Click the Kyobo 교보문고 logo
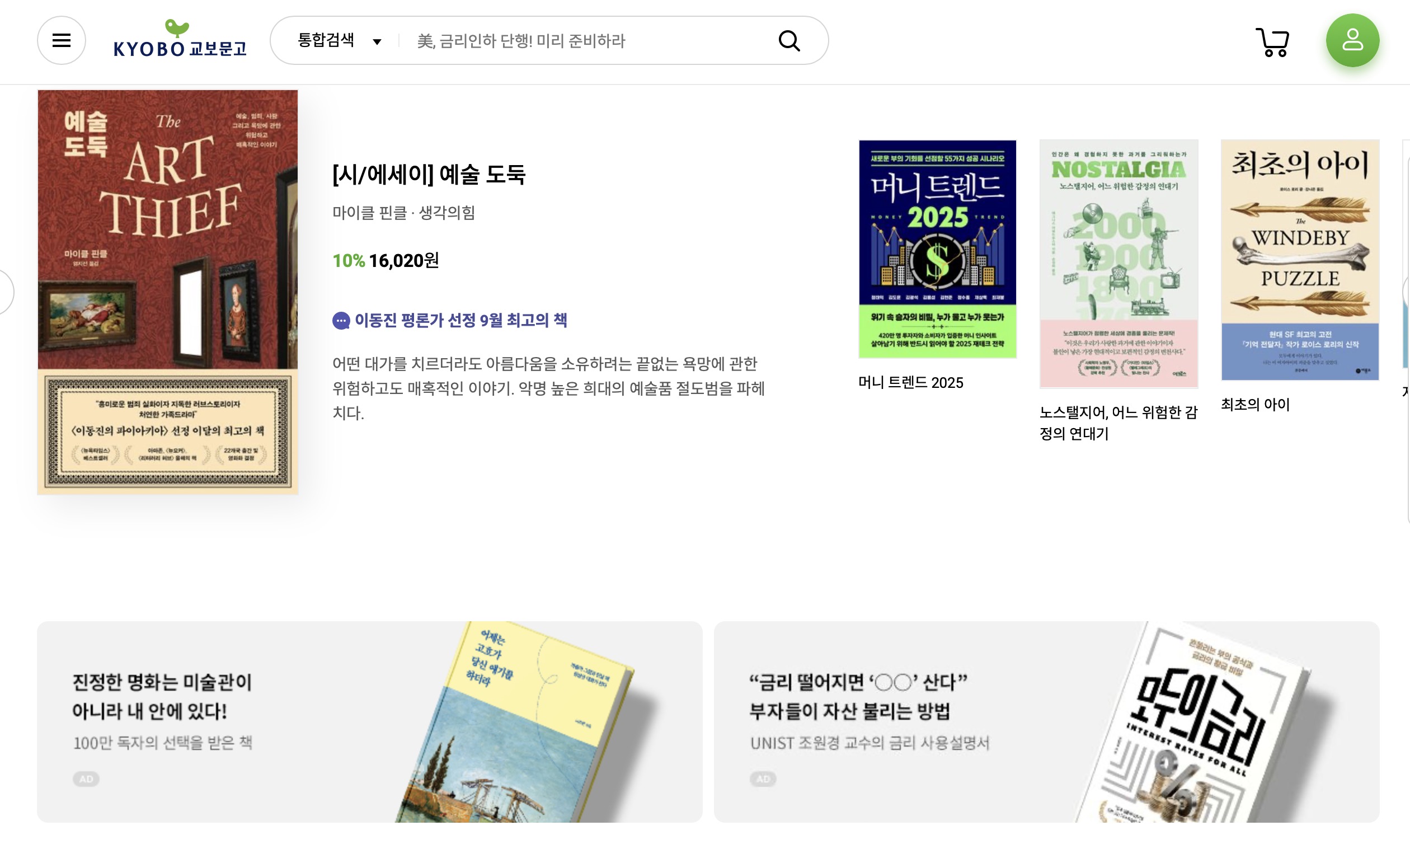The image size is (1410, 863). pos(180,39)
